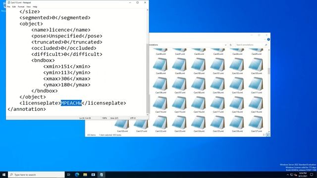Viewport: 317px width, 178px height.
Task: Select the Cars127.xml file icon
Action: coord(256,123)
